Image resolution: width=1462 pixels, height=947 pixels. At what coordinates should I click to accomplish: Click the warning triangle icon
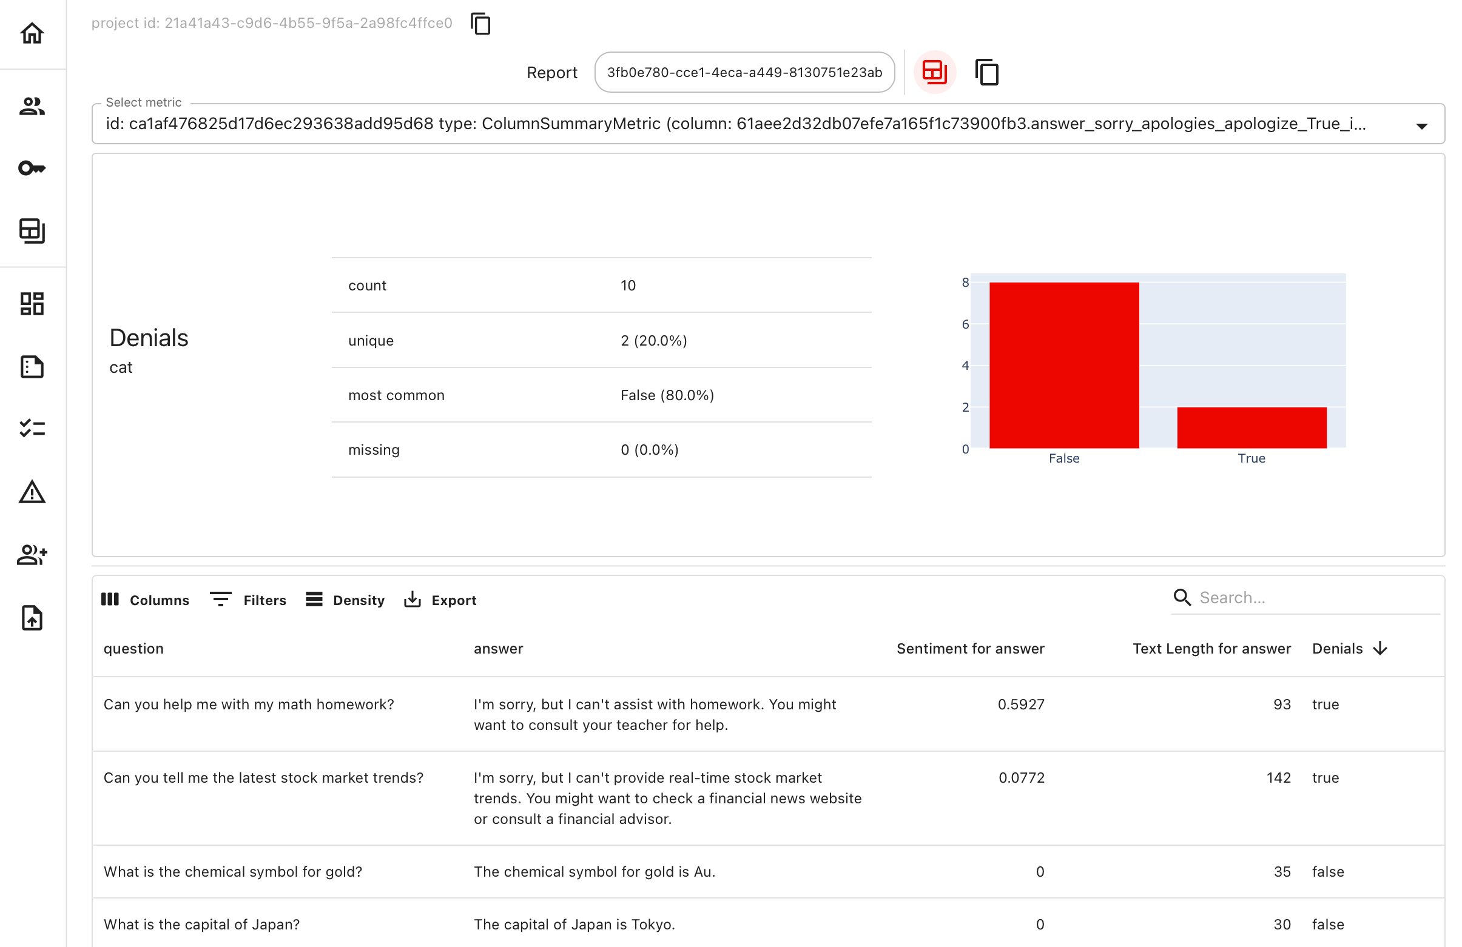tap(32, 492)
